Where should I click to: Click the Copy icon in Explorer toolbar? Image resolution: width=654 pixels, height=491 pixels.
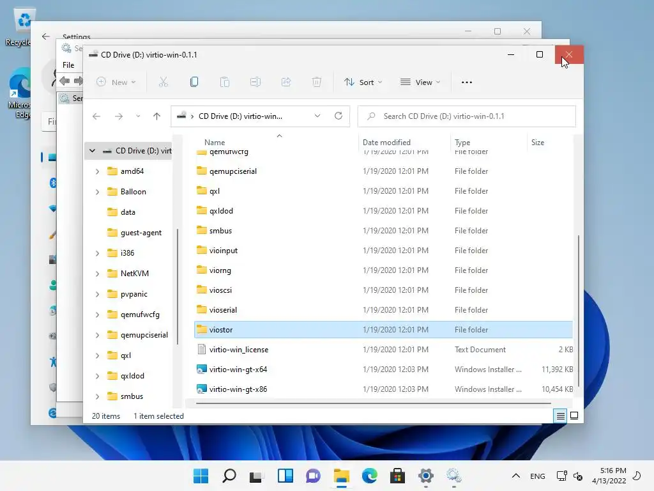click(194, 82)
